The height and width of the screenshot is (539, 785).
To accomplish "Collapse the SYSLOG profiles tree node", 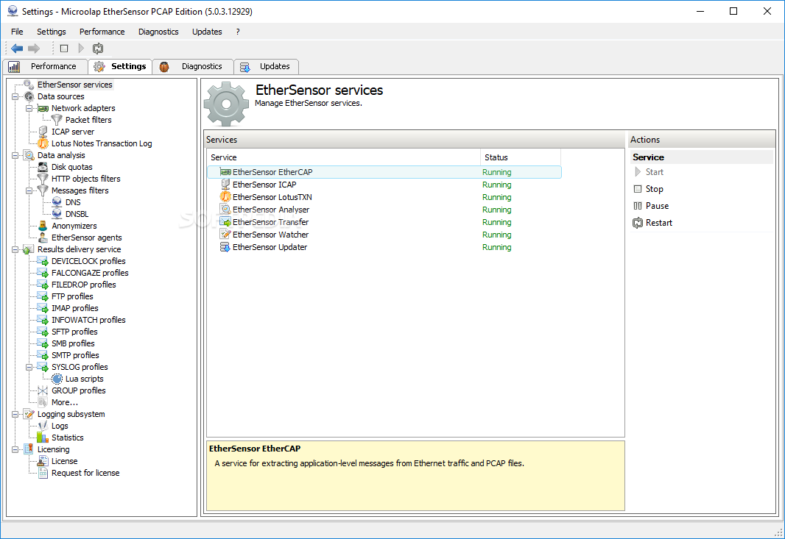I will 29,367.
